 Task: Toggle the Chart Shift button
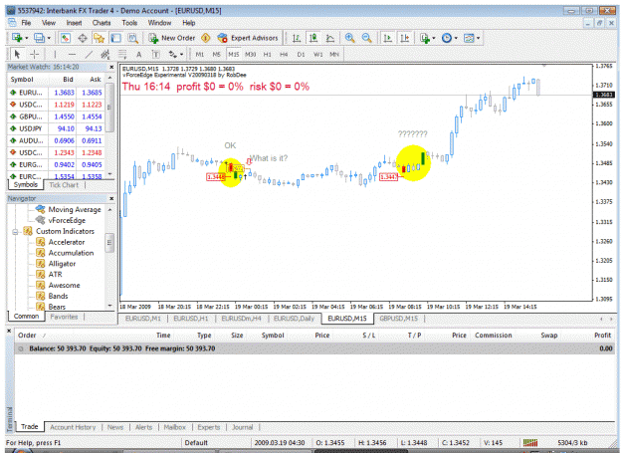point(405,38)
